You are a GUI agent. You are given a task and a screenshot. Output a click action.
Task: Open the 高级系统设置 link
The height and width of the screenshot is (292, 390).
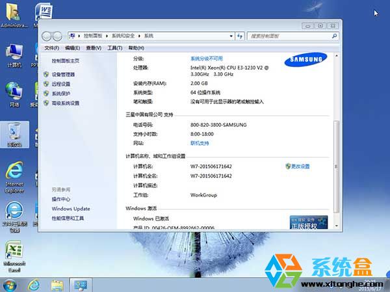pos(66,103)
